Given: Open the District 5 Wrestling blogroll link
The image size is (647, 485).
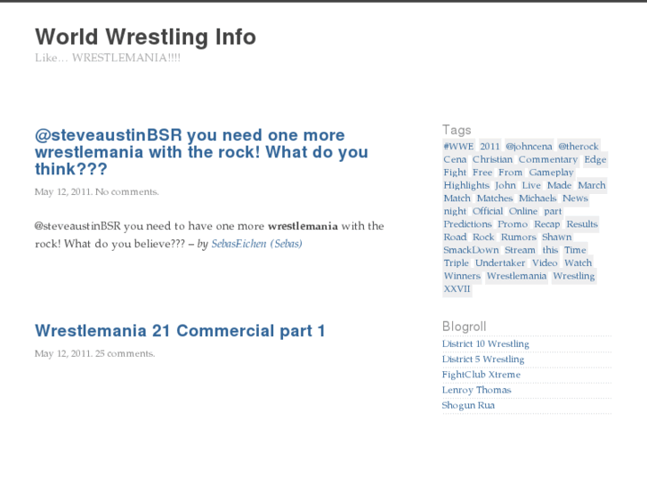Looking at the screenshot, I should [x=482, y=360].
